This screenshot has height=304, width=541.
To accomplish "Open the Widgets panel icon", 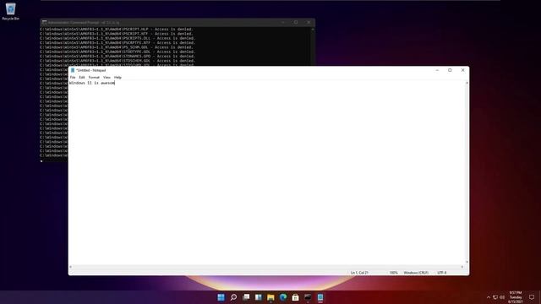I will point(259,297).
